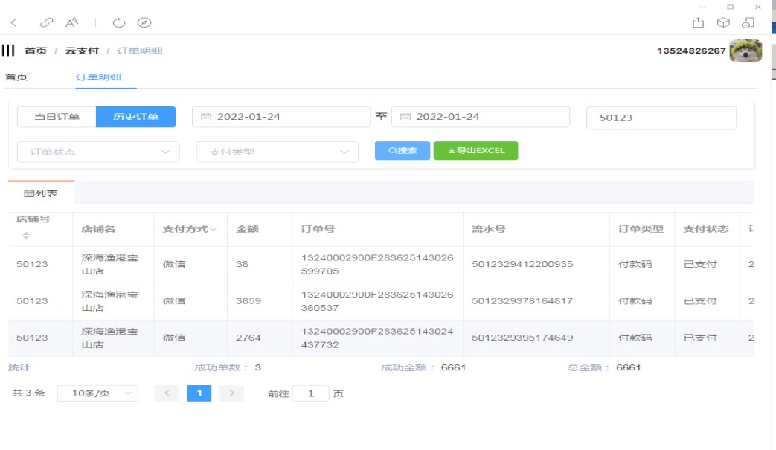Click the 导出EXCEL button

pyautogui.click(x=475, y=151)
